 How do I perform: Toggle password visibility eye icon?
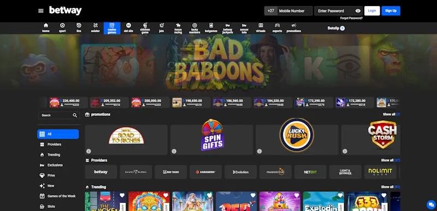[358, 11]
